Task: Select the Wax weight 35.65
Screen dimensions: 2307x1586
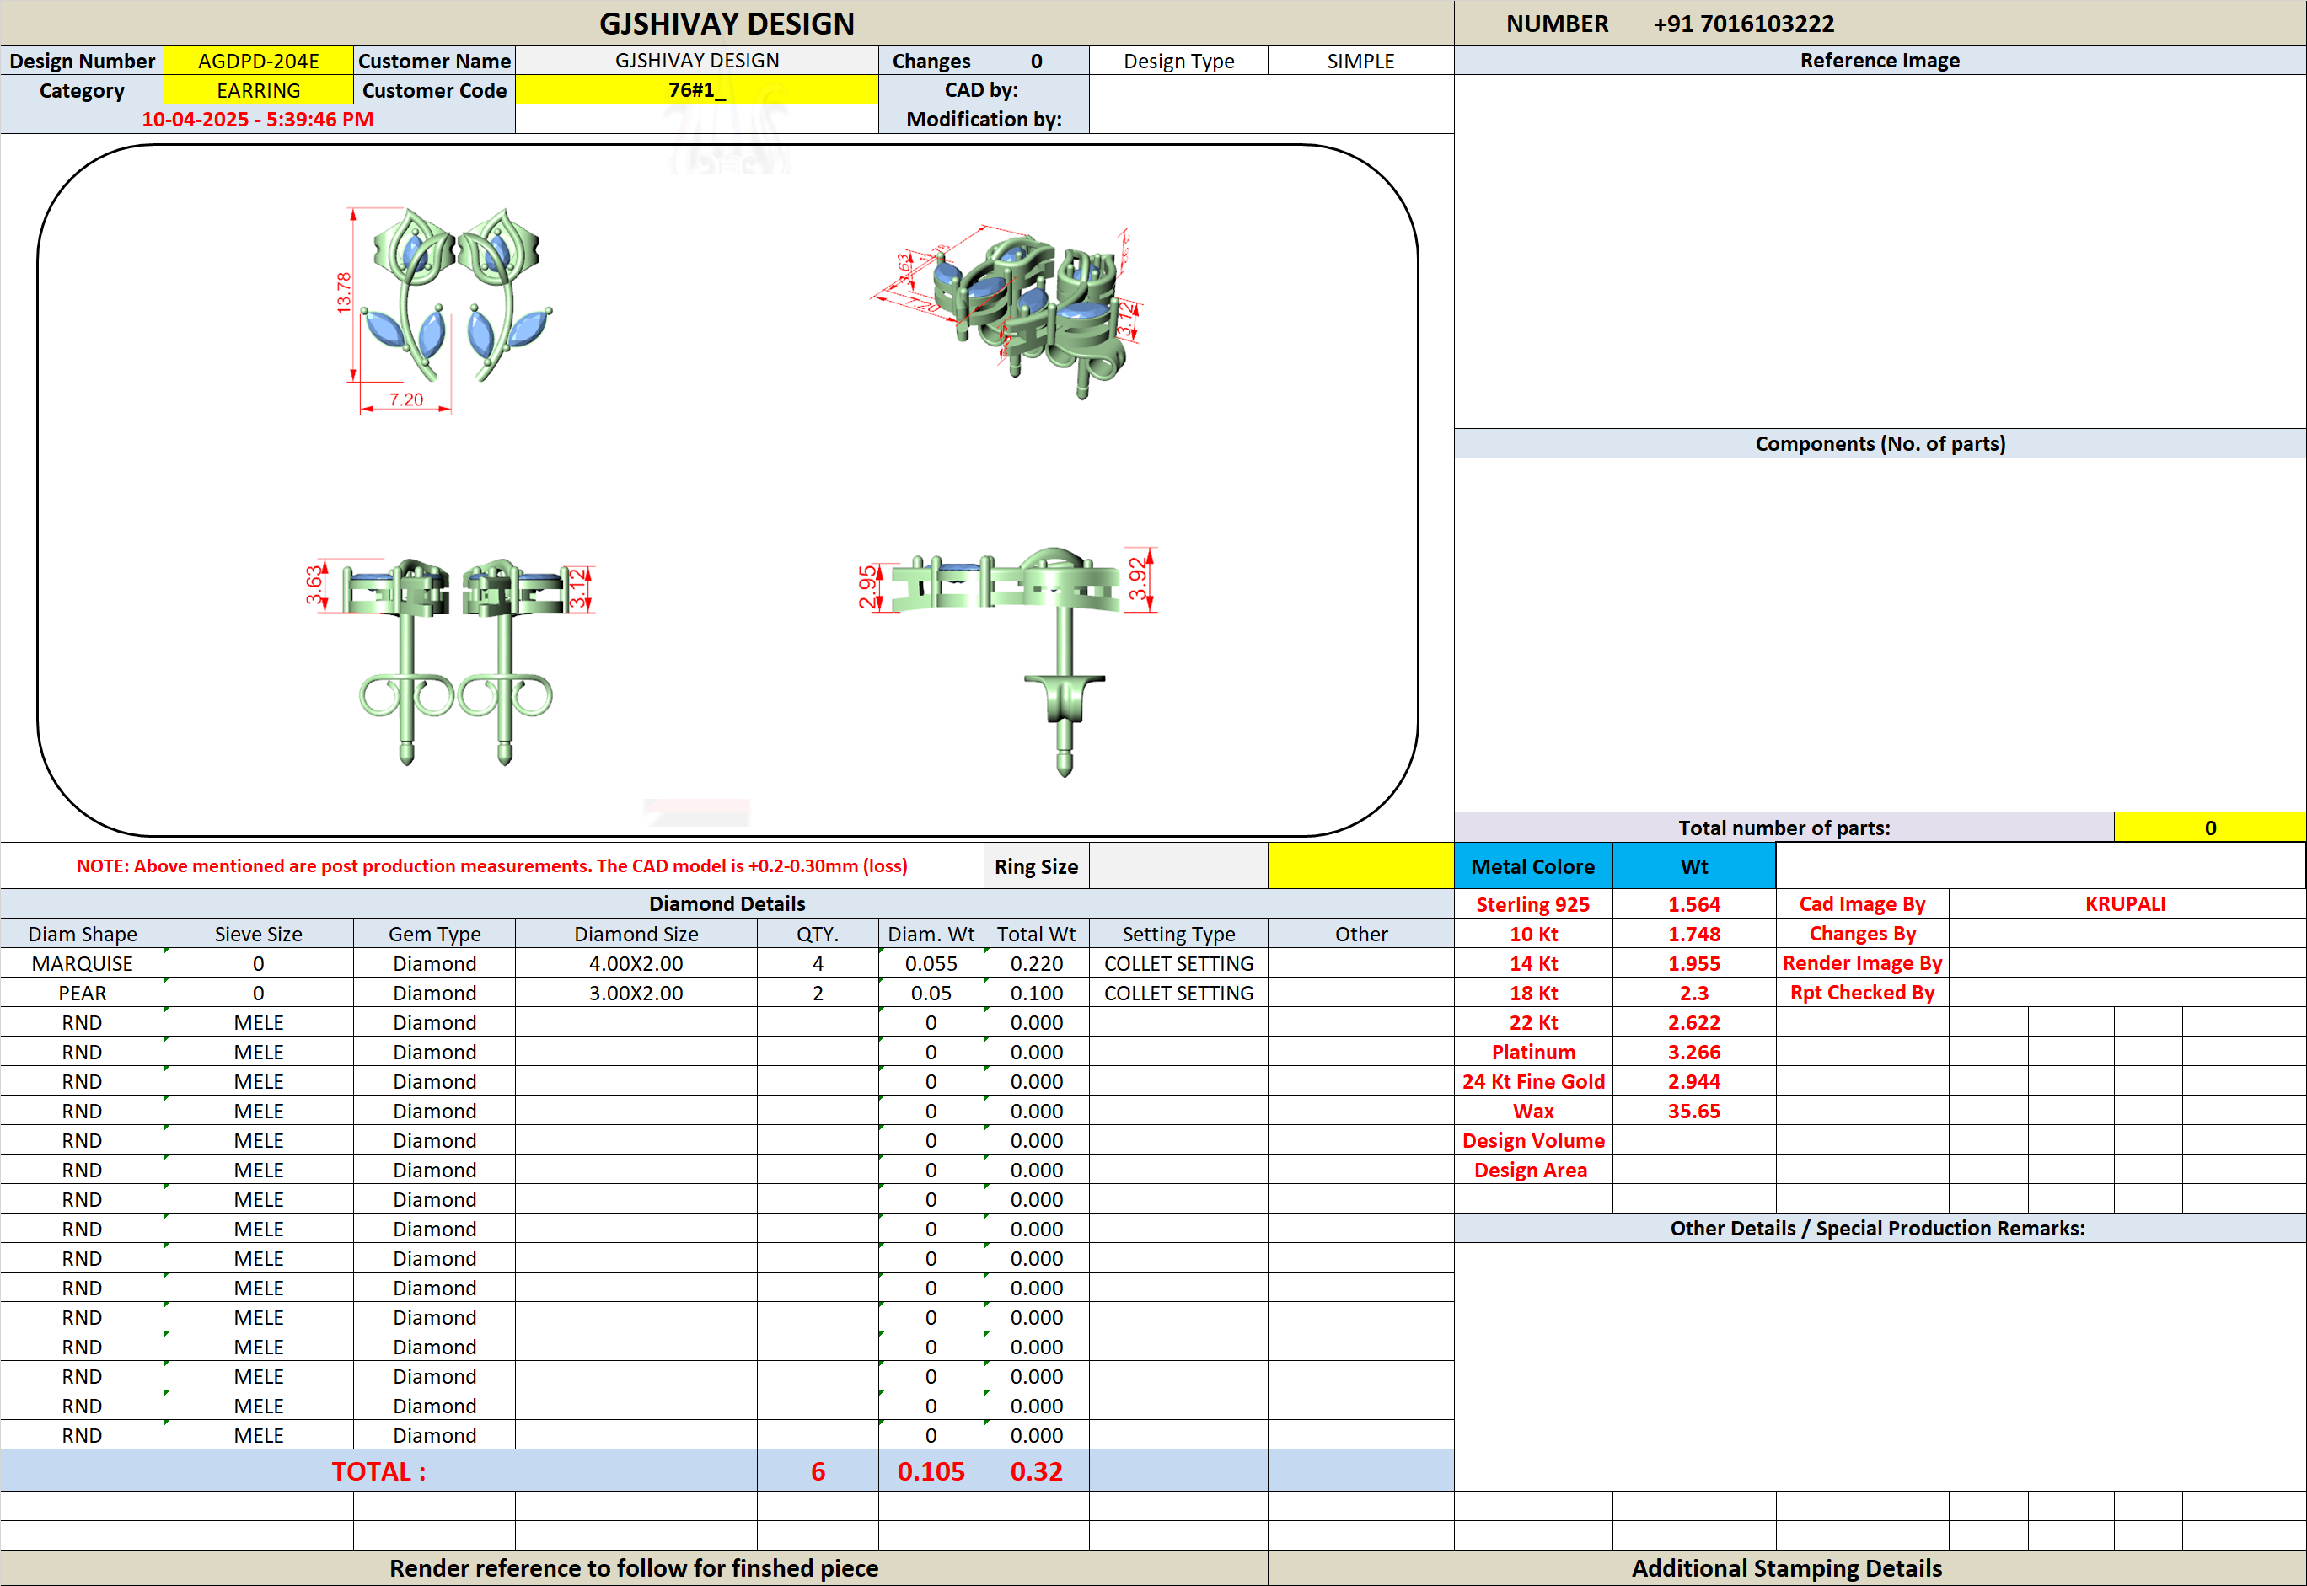Action: 1693,1111
